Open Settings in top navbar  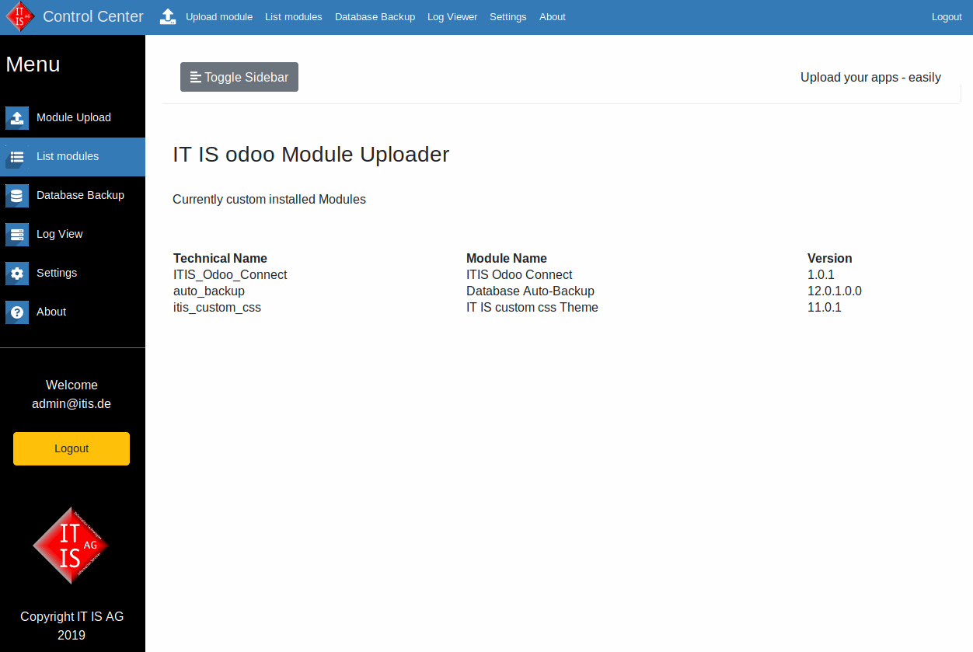click(x=508, y=16)
